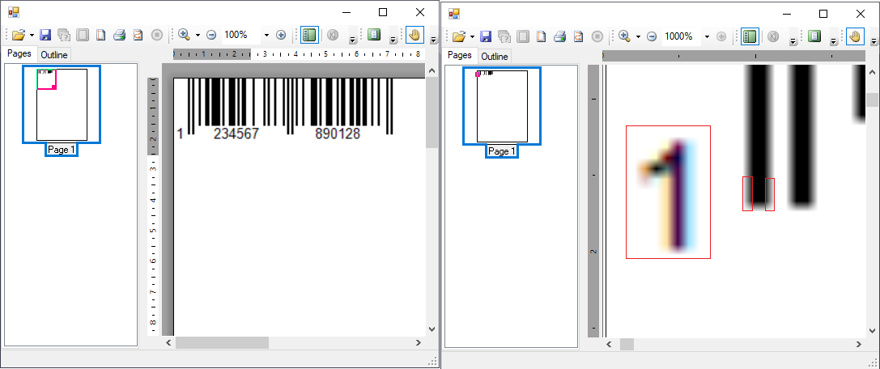The image size is (880, 369).
Task: Click the horizontal scrollbar right arrow in the 100% window
Action: coord(418,342)
